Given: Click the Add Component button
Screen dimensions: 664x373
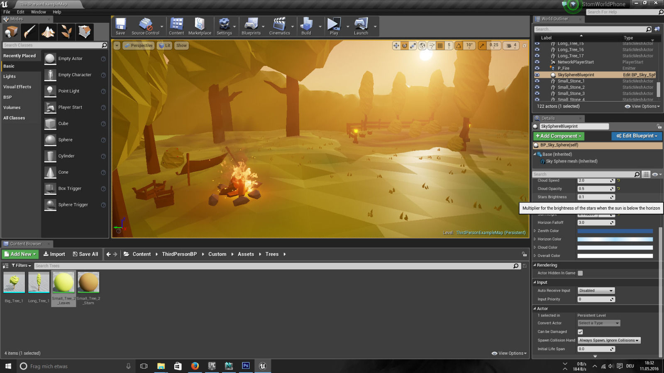Looking at the screenshot, I should (x=559, y=136).
